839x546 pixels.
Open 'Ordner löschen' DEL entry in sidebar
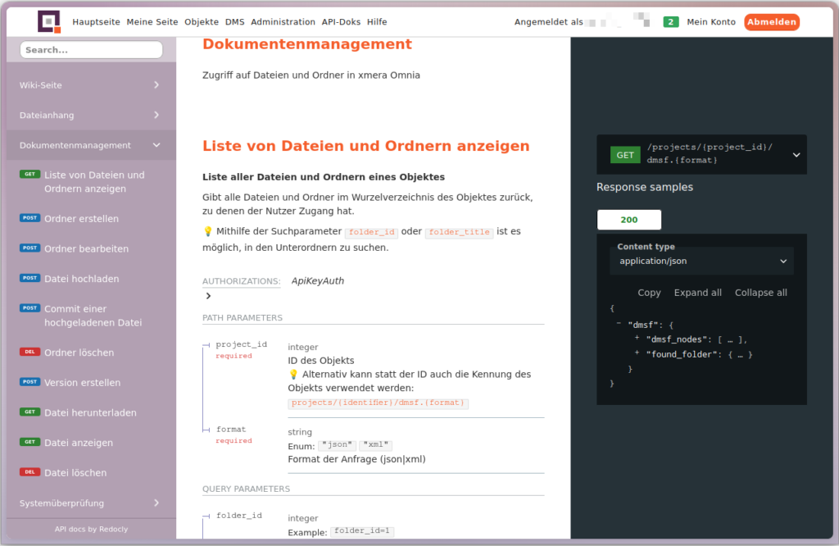pyautogui.click(x=79, y=353)
